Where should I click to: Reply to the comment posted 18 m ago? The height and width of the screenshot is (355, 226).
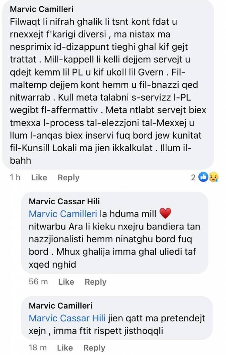point(94,348)
